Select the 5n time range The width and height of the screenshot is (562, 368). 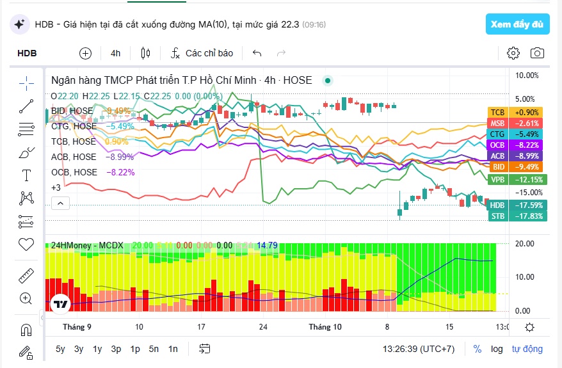pos(154,349)
